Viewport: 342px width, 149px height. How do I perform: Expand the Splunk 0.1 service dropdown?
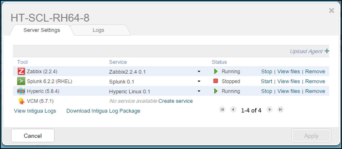click(x=199, y=81)
